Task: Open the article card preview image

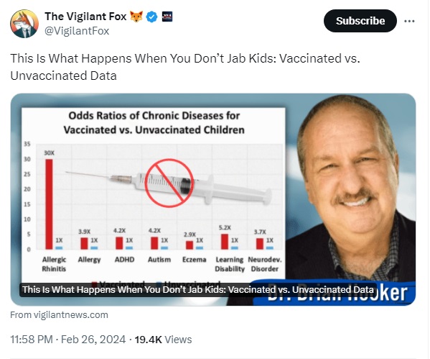Action: tap(213, 199)
